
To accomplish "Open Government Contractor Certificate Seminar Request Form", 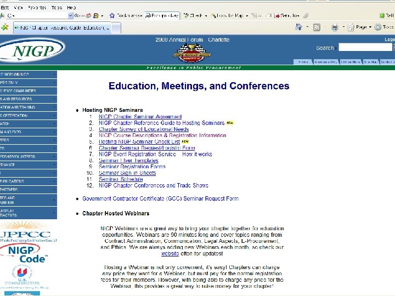I will (x=160, y=198).
